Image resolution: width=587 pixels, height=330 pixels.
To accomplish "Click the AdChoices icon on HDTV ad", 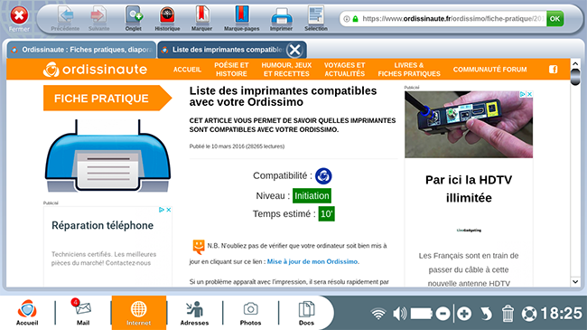I will [x=523, y=94].
